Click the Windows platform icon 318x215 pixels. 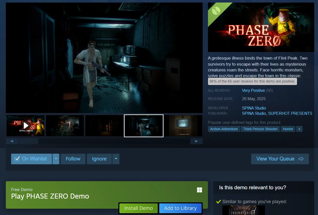tap(199, 190)
